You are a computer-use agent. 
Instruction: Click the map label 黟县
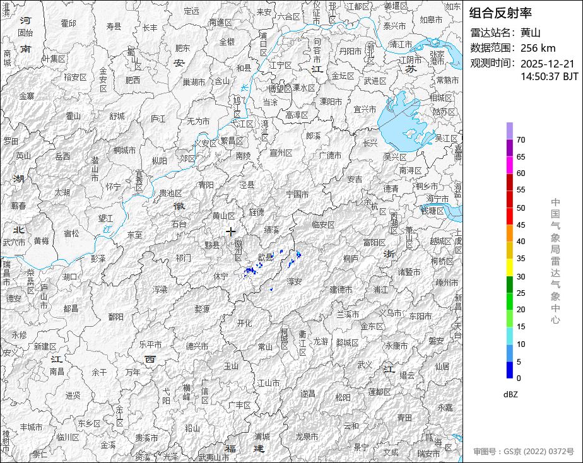click(x=212, y=245)
